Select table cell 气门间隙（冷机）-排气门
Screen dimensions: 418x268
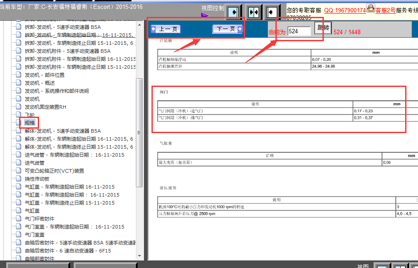[255, 118]
